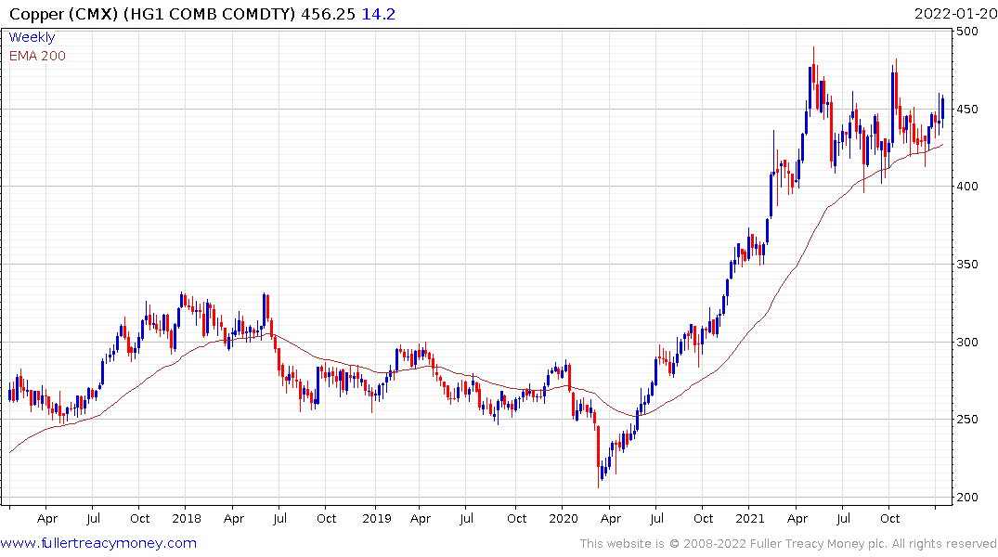Click the chart title 'Copper (CMX) (HG1 COMB COMDTY)'
The image size is (998, 557).
153,14
